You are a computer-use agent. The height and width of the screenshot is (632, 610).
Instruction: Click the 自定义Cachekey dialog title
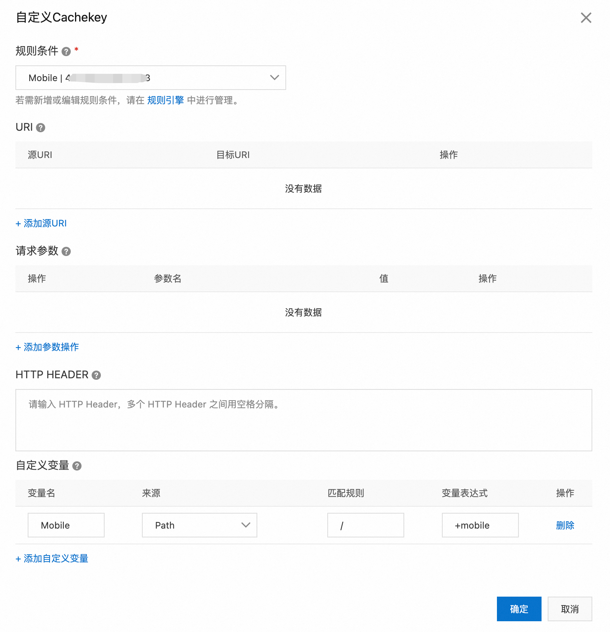click(x=62, y=18)
